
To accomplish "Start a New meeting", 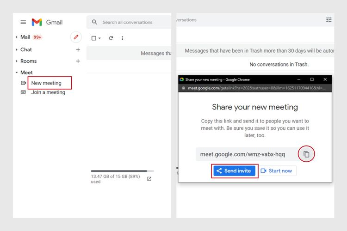I will tap(46, 83).
